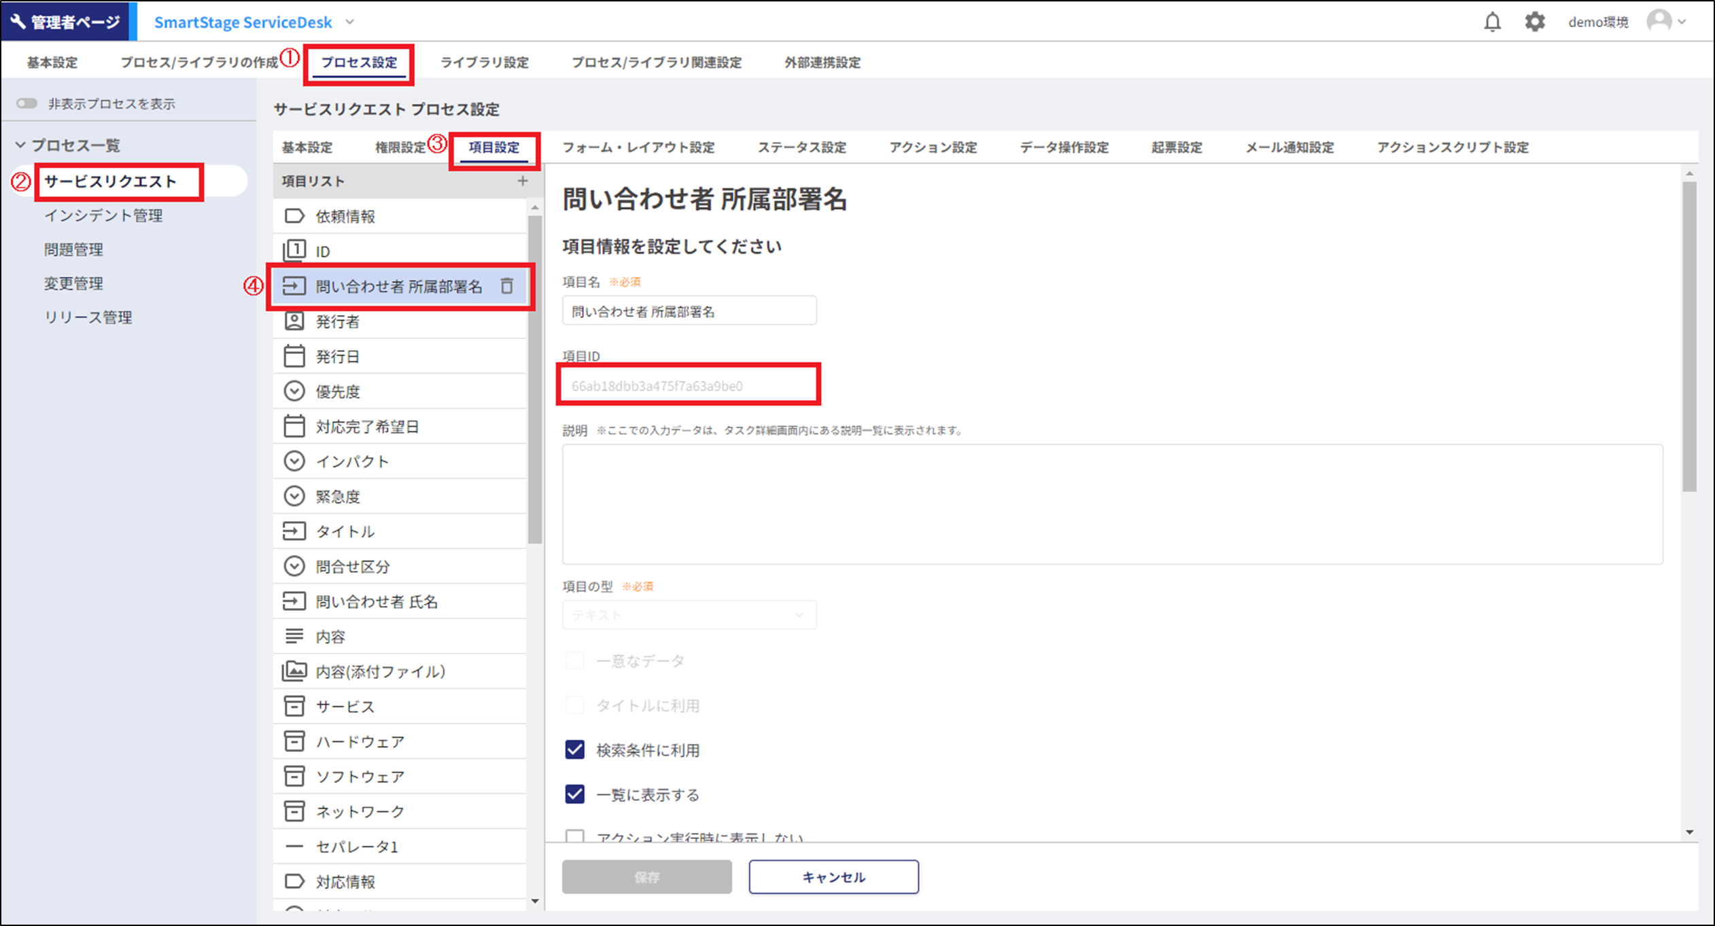Toggle 非表示プロセスを表示 switch
The width and height of the screenshot is (1715, 926).
pyautogui.click(x=27, y=103)
